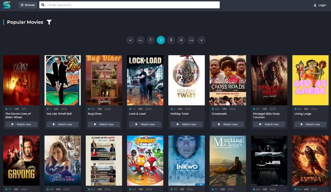Click the Penjagal Iblis: Dosa Turunan title
This screenshot has width=331, height=192.
[266, 115]
